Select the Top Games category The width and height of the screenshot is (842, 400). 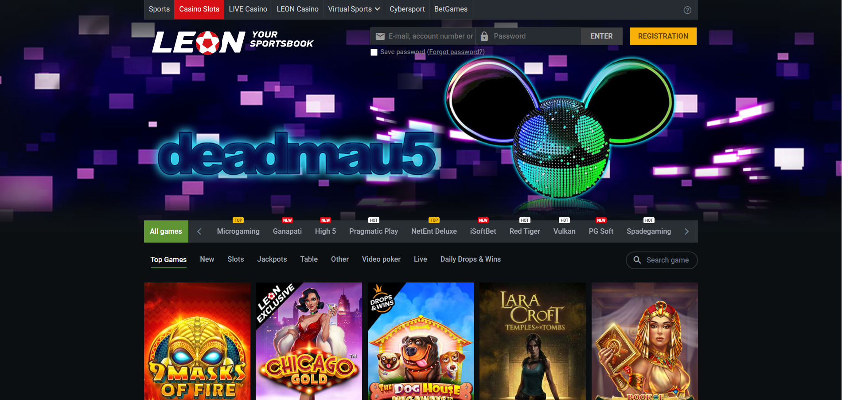168,260
